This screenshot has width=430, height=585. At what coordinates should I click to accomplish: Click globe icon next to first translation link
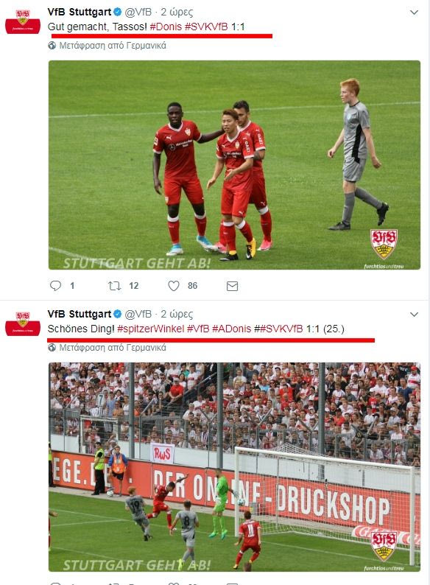pyautogui.click(x=52, y=46)
